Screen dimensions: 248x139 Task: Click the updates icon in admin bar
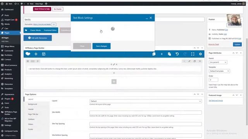tap(16, 3)
